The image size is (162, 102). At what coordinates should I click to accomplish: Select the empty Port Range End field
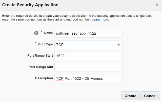click(x=88, y=67)
